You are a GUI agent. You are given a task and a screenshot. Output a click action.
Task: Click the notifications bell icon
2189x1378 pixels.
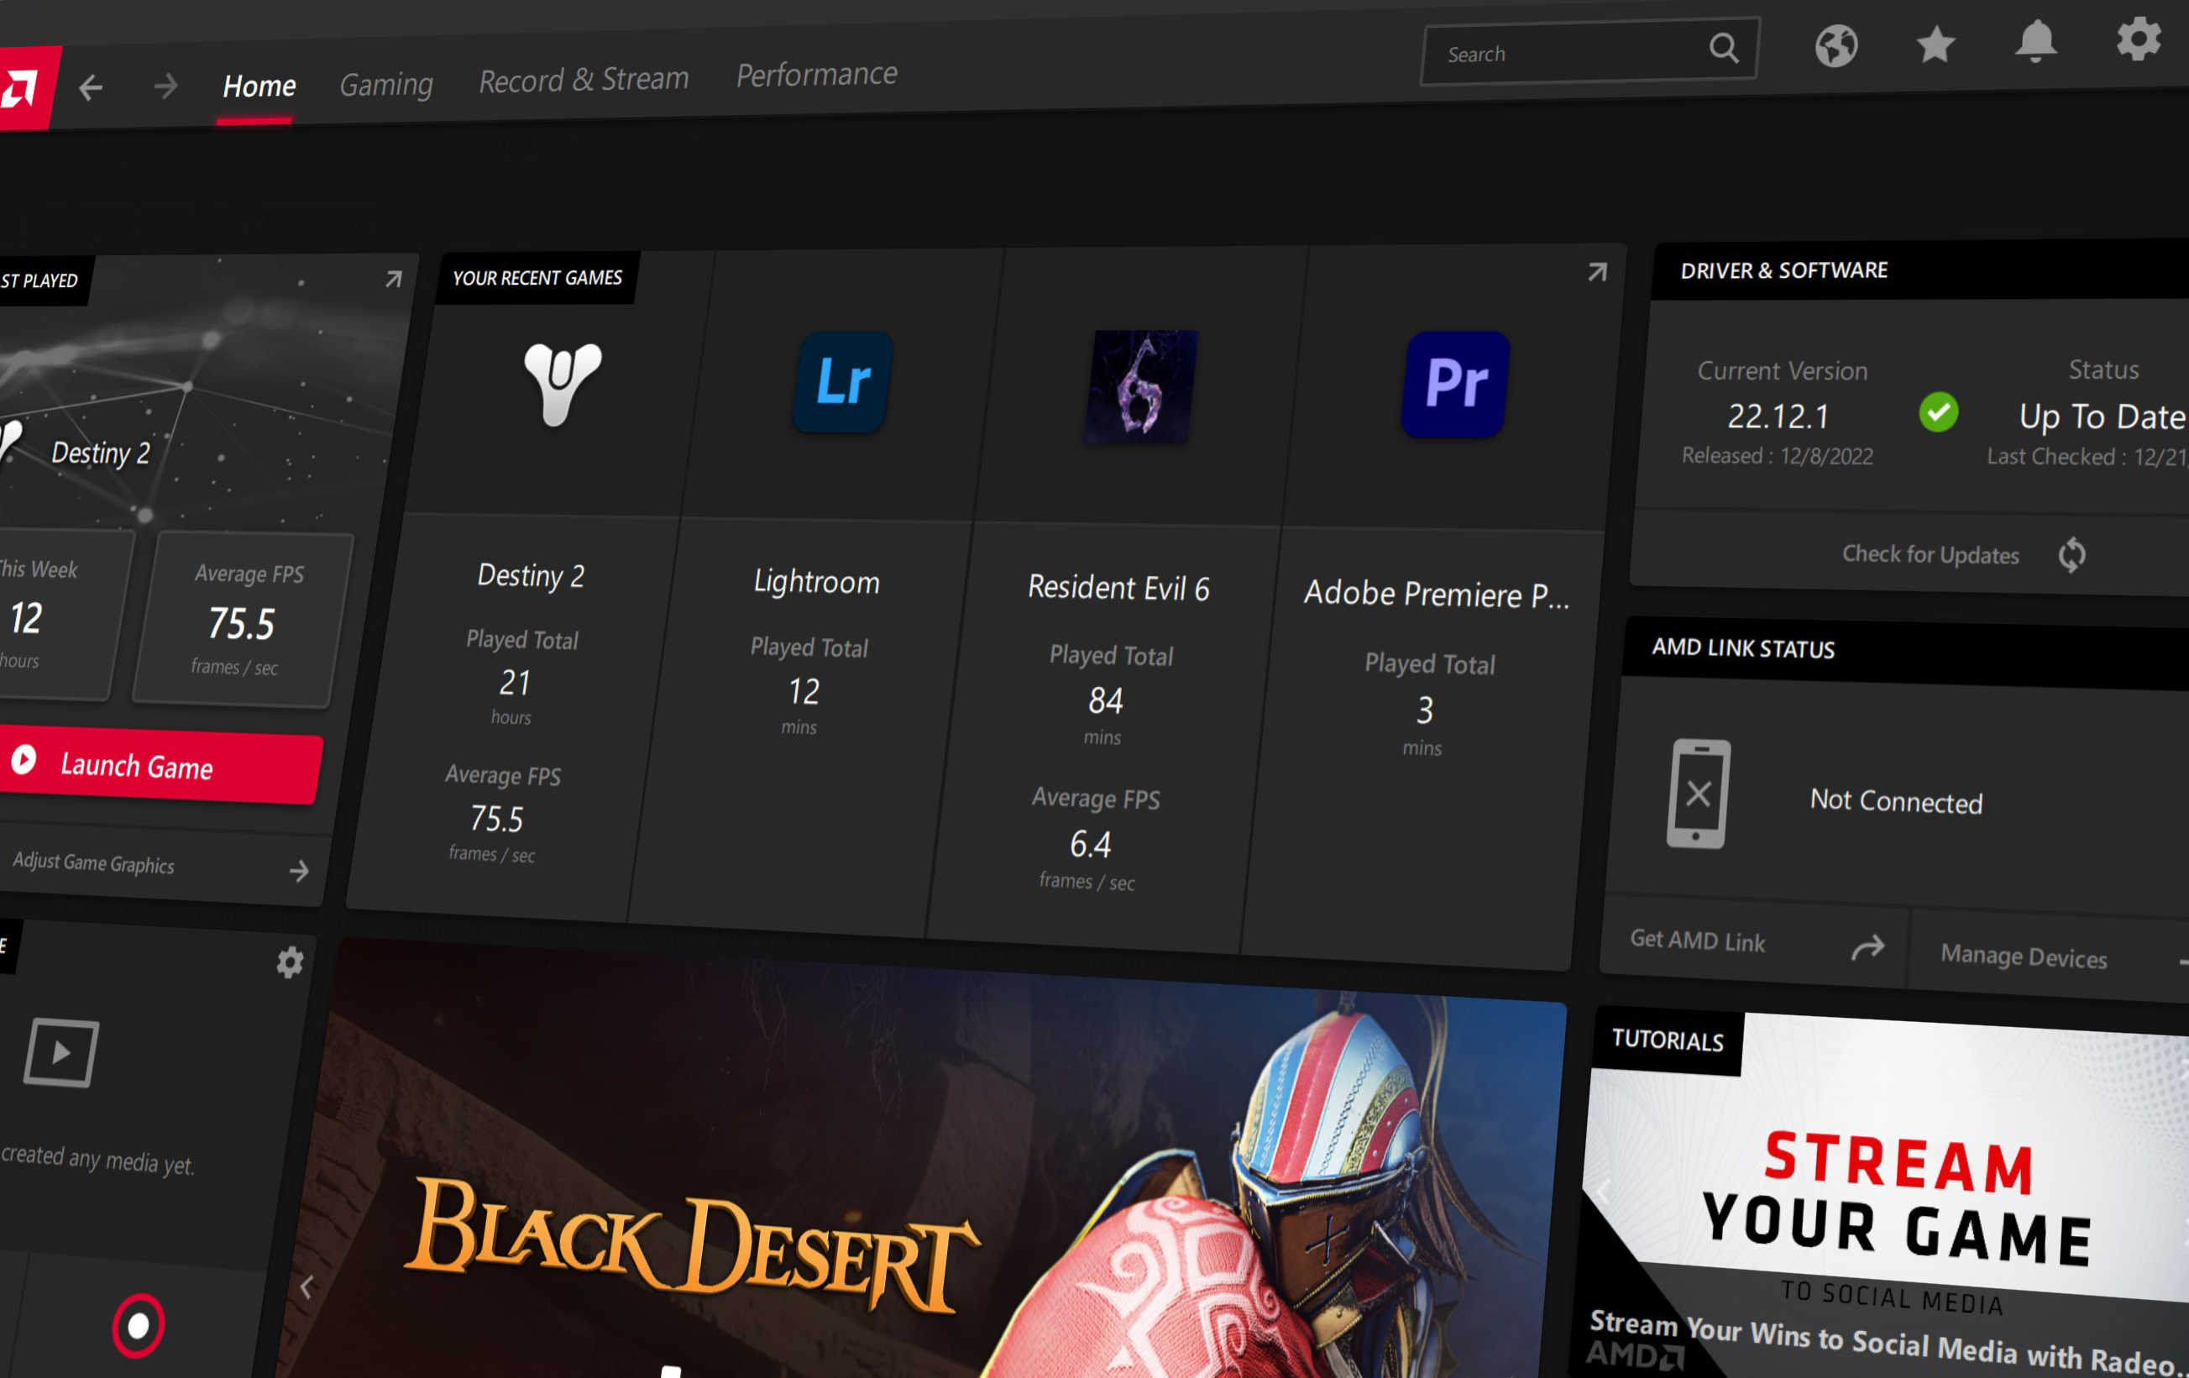tap(2038, 45)
